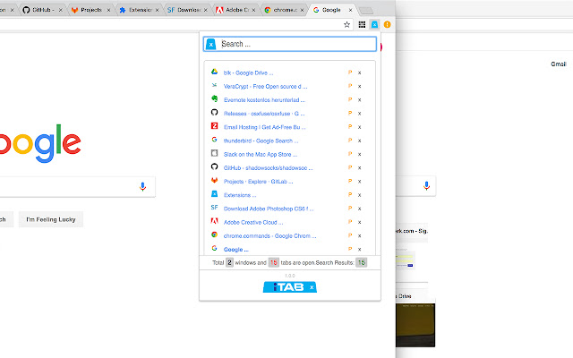This screenshot has width=573, height=358.
Task: Switch to Download Adobe Photoshop CS6 entry
Action: pyautogui.click(x=269, y=209)
